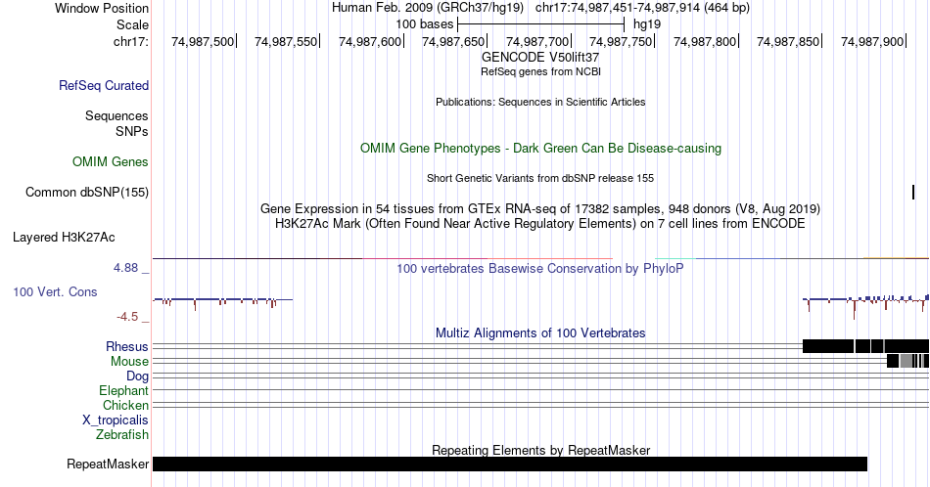Screen dimensions: 930x487
Task: Click the 74,987,600 ruler position
Action: tap(370, 41)
